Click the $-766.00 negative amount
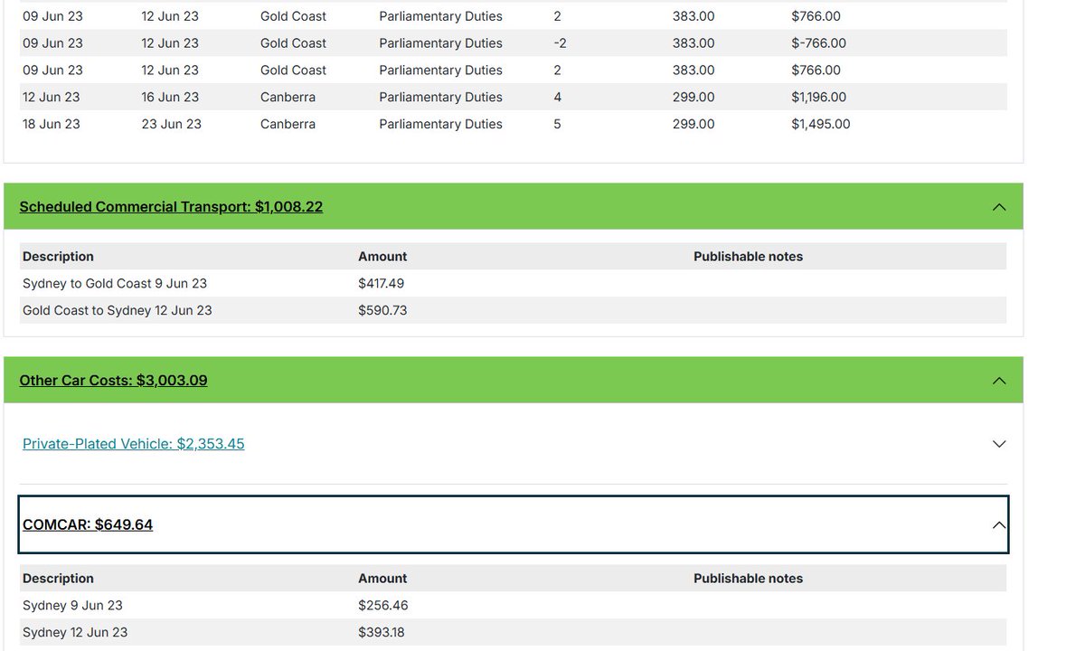 pos(818,42)
